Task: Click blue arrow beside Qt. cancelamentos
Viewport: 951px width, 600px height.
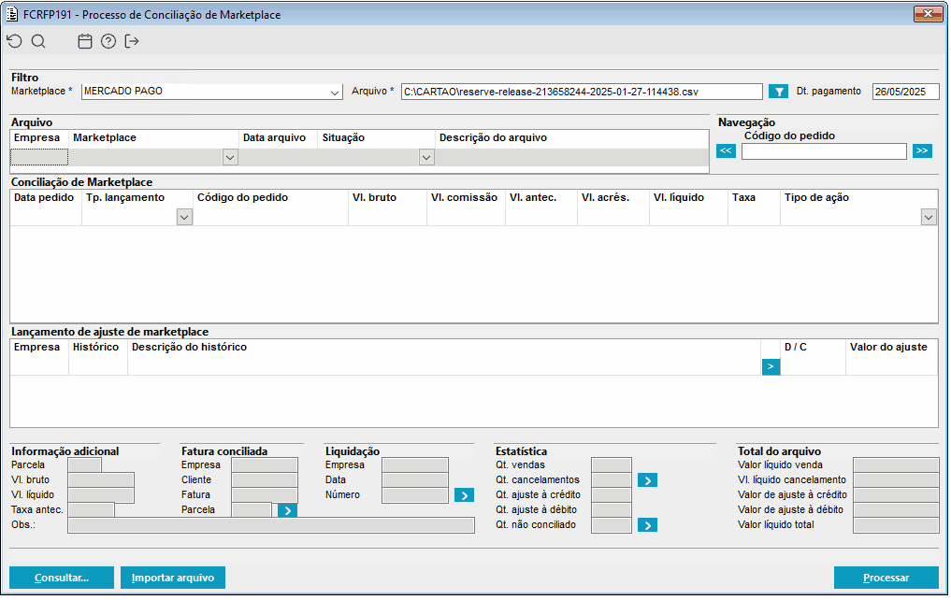Action: coord(647,480)
